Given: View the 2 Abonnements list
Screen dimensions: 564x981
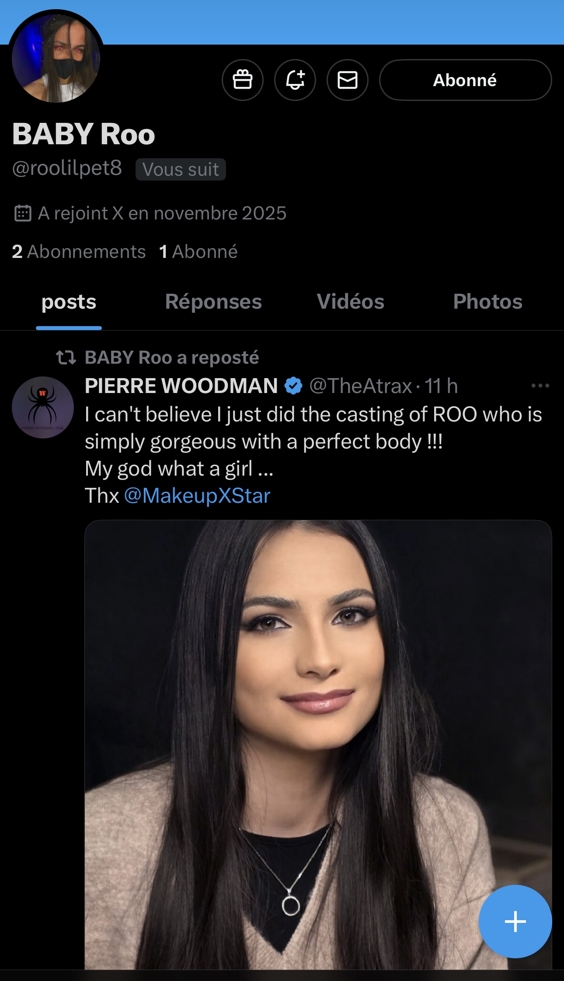Looking at the screenshot, I should pos(79,251).
